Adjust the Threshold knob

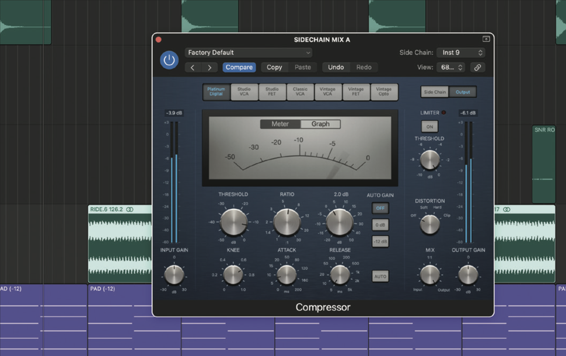pyautogui.click(x=233, y=222)
